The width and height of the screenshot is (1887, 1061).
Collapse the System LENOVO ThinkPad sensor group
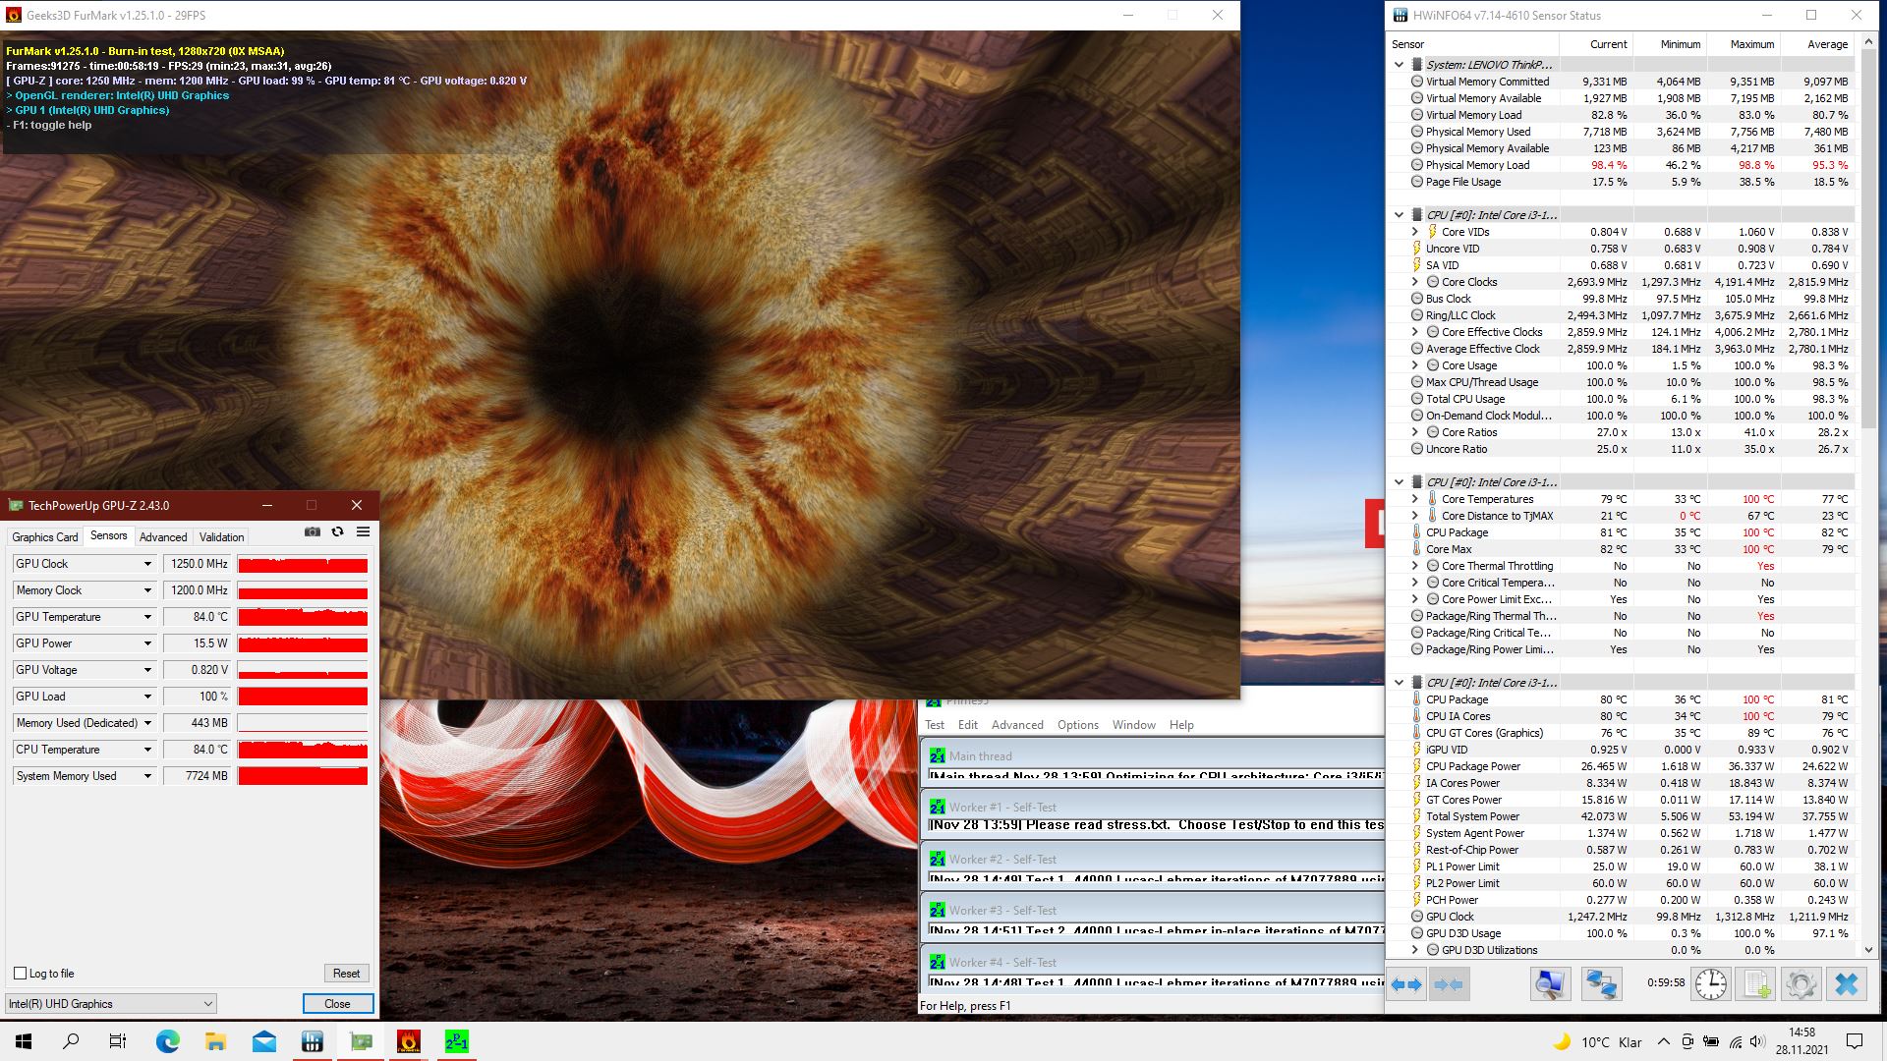tap(1400, 65)
